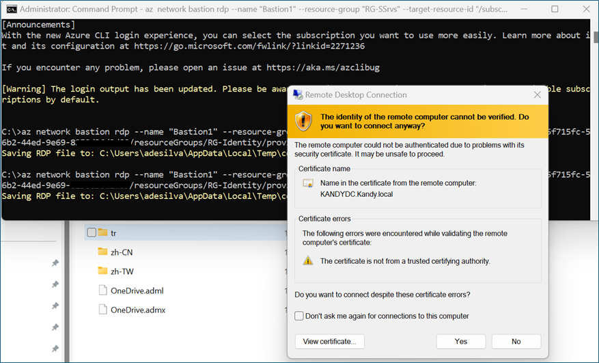Click the aka.ms/azclibug URL text
Screen dimensions: 599x363
tap(323, 68)
